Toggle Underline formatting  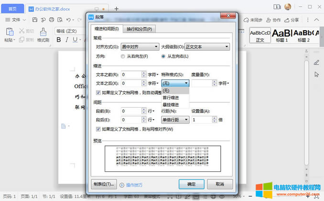coord(75,40)
